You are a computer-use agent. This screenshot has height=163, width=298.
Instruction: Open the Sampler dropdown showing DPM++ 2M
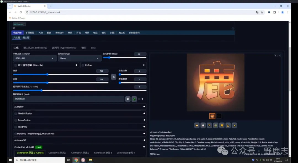click(x=34, y=58)
